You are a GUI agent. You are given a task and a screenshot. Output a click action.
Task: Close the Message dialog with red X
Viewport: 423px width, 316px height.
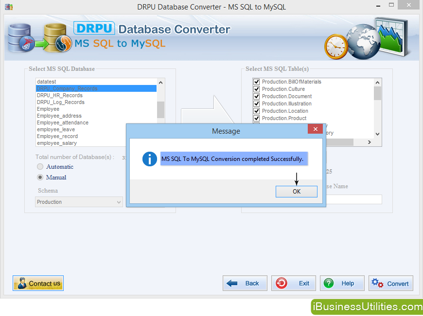(x=315, y=129)
